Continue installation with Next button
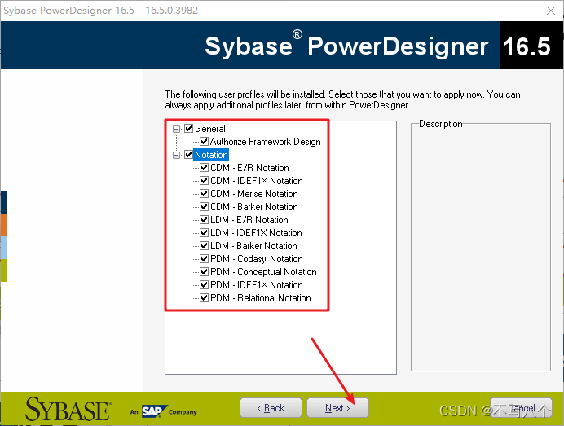 point(337,407)
